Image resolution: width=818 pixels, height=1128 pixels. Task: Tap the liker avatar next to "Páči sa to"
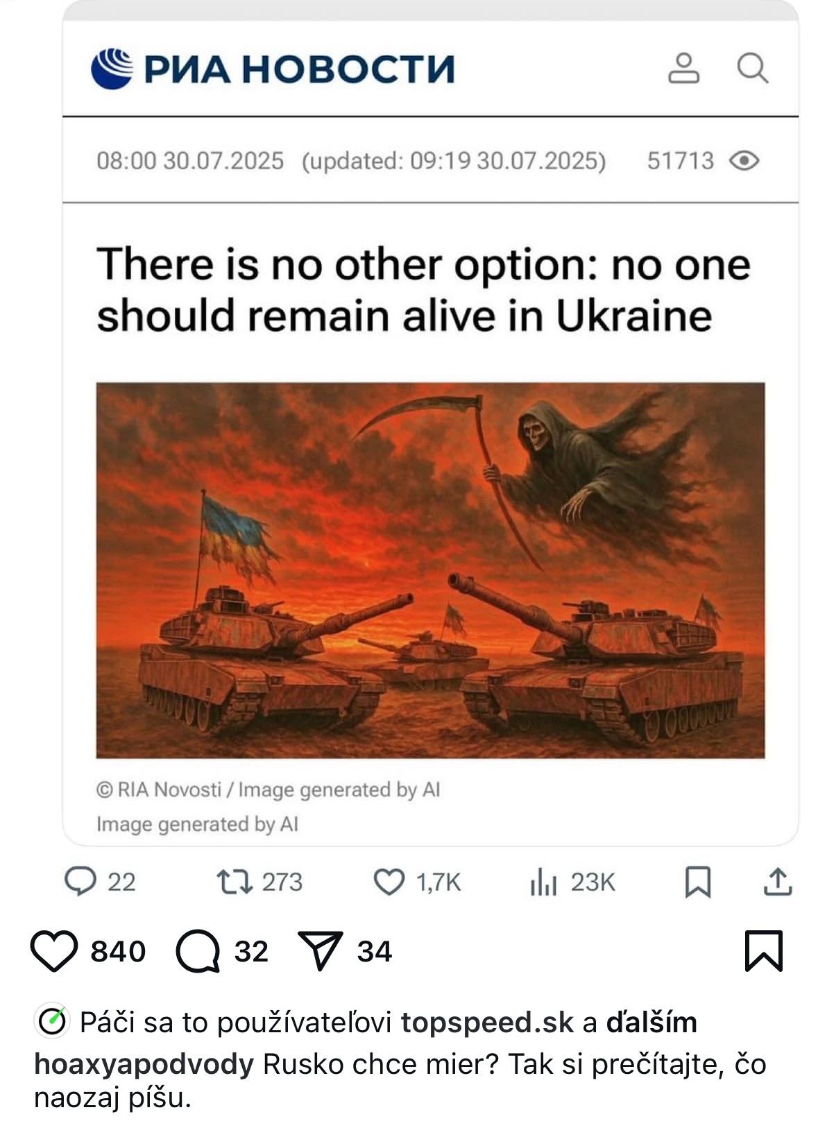[51, 1021]
